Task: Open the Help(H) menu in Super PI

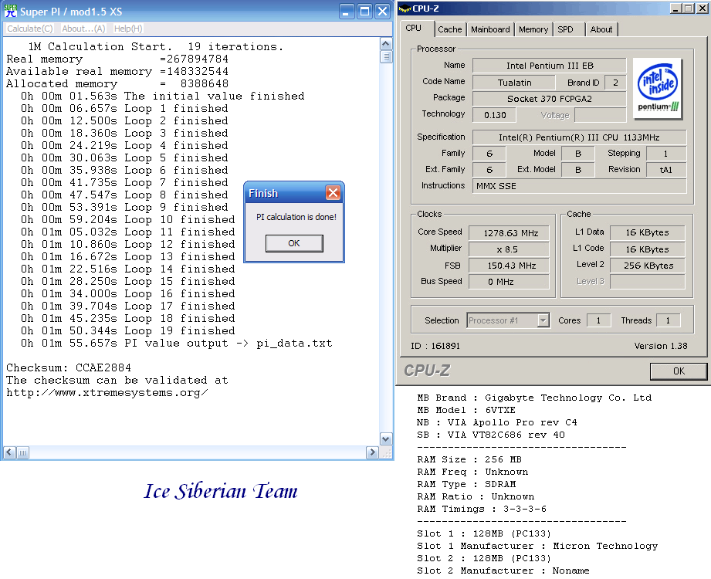Action: tap(128, 29)
